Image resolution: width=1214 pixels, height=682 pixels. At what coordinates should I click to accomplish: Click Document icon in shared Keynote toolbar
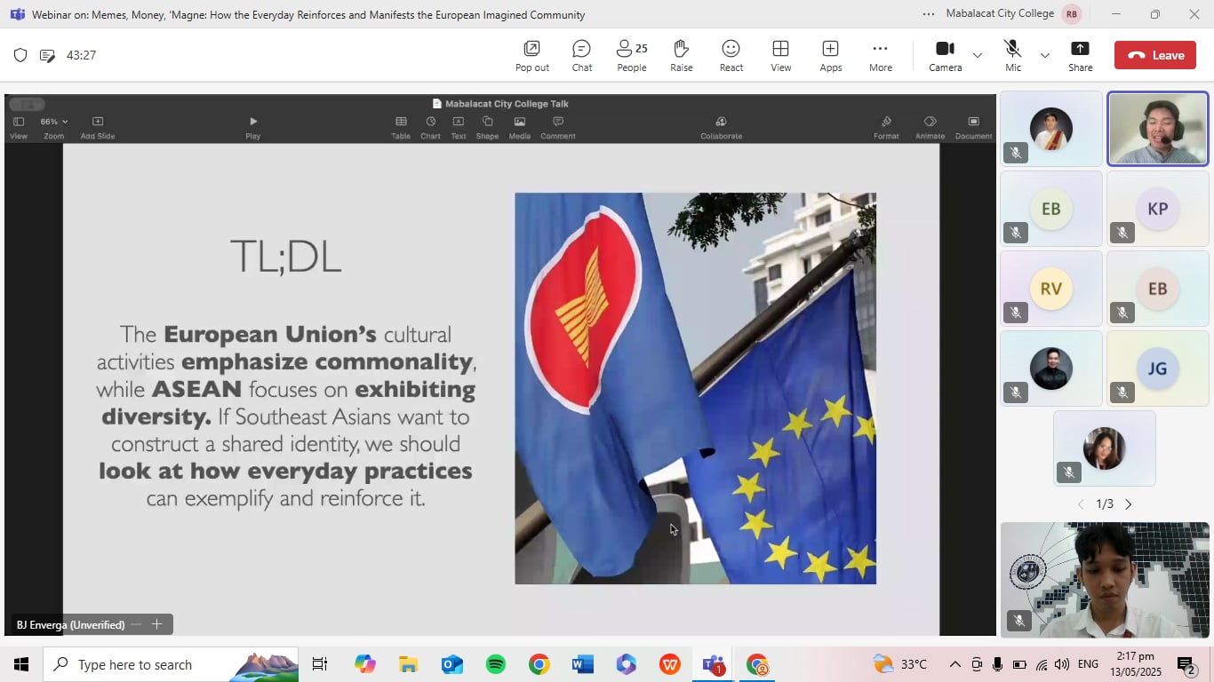click(x=973, y=127)
